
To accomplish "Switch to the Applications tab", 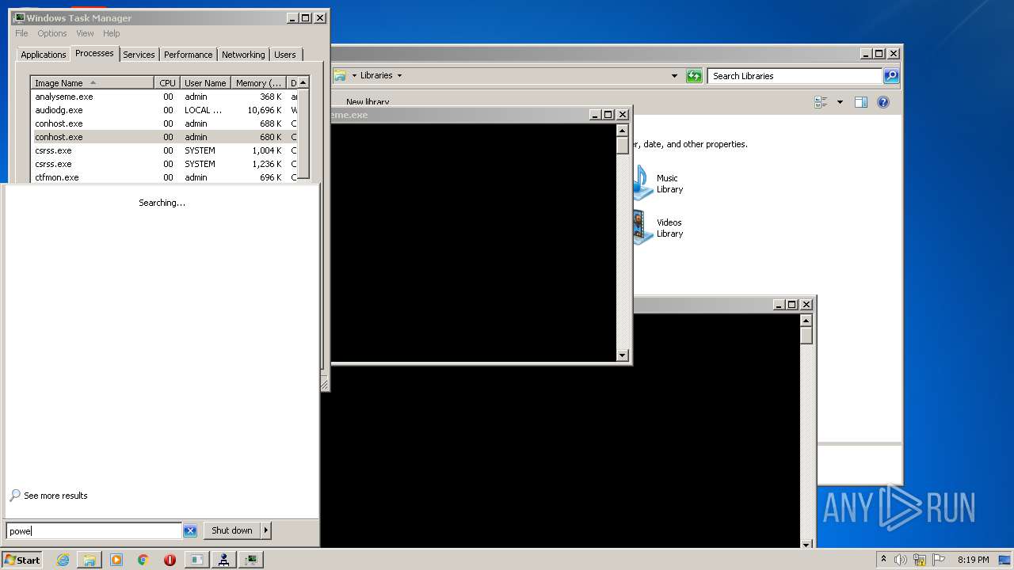I will point(43,55).
